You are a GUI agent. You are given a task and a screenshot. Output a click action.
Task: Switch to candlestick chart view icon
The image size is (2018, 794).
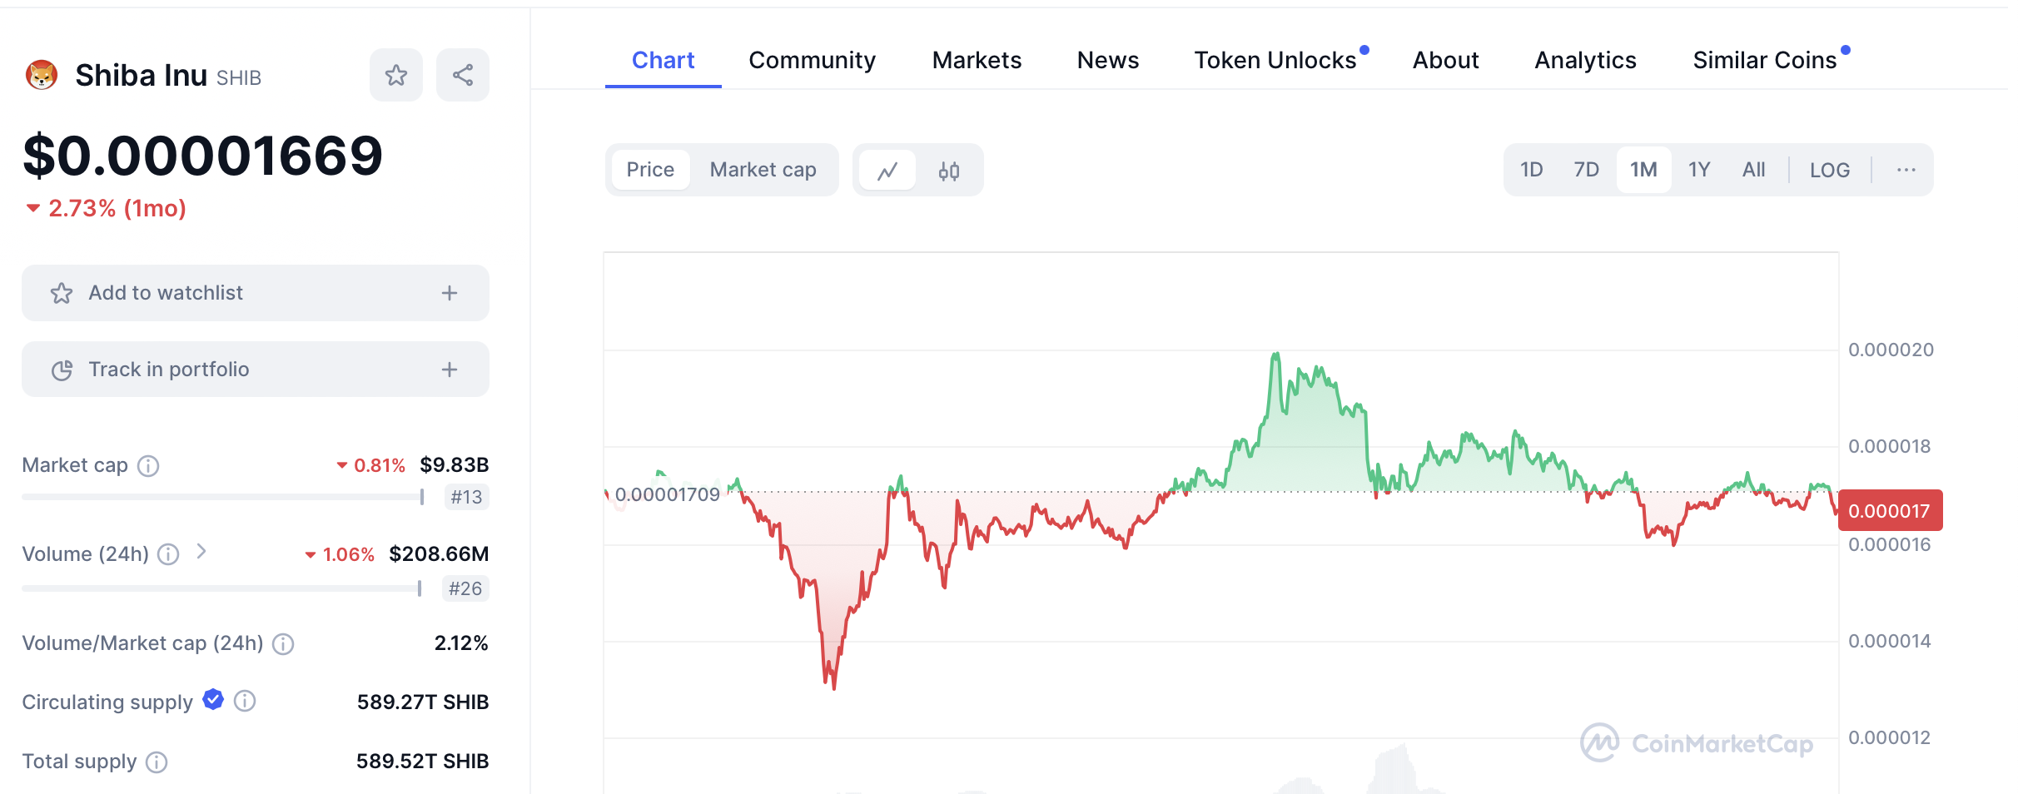pyautogui.click(x=949, y=171)
